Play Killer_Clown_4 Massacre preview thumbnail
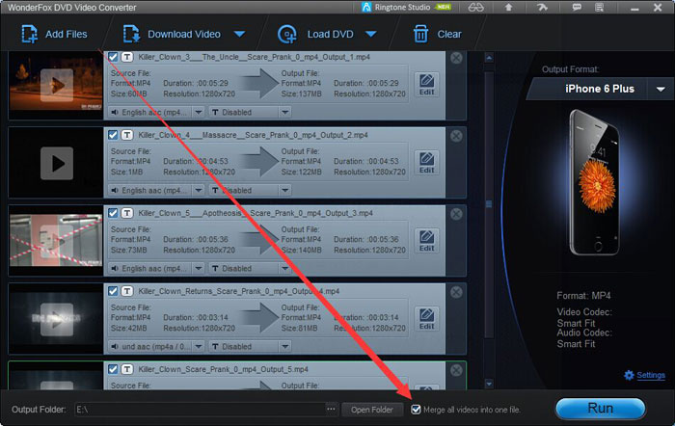Viewport: 675px width, 426px height. [56, 164]
